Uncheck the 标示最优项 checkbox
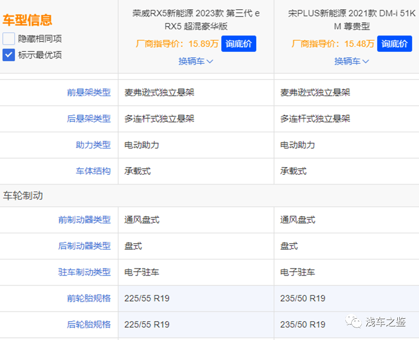Viewport: 419px width, 340px height. (x=9, y=55)
